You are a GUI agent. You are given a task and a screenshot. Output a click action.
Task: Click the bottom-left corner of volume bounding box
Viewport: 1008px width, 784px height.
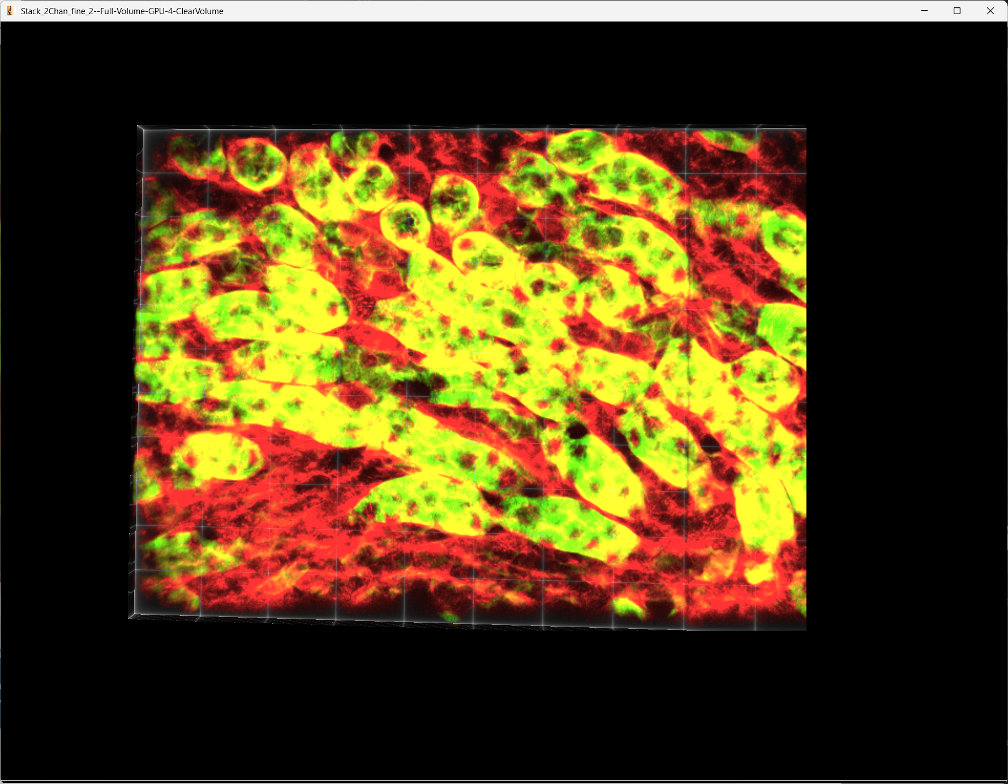point(131,616)
